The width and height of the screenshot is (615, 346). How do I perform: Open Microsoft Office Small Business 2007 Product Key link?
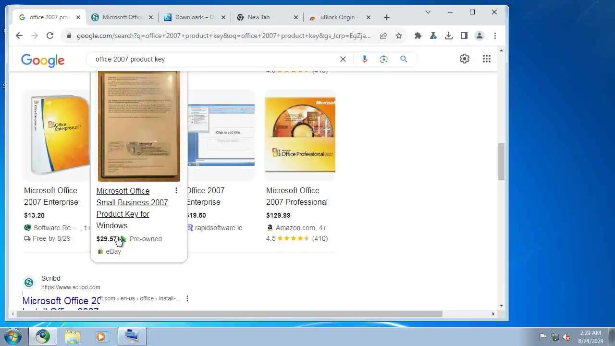pyautogui.click(x=132, y=208)
